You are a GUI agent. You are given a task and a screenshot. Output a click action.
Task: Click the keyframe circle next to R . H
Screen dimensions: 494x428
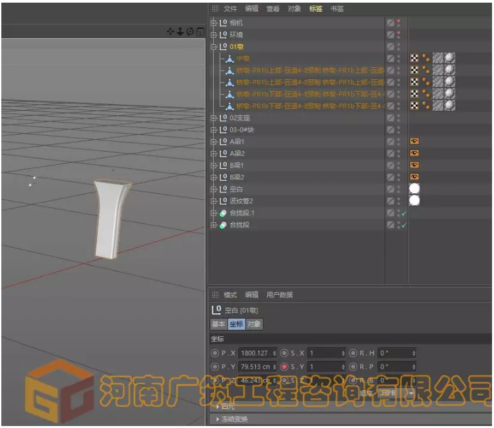[353, 353]
